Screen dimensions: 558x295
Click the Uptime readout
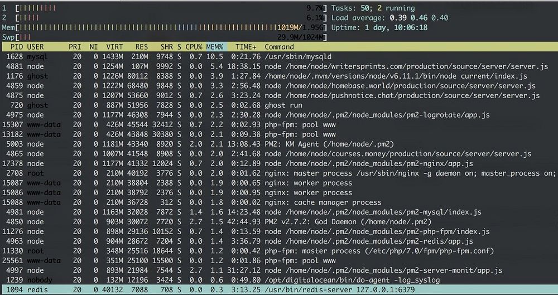(x=379, y=27)
